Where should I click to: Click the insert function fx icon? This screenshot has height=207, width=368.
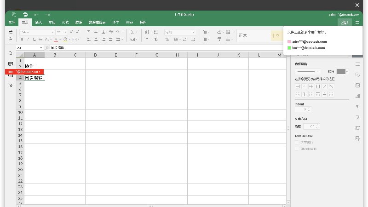click(x=47, y=48)
